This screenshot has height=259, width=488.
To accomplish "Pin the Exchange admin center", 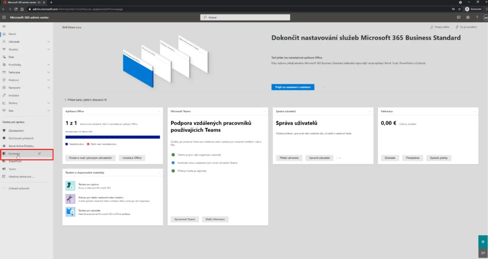I will pos(39,154).
